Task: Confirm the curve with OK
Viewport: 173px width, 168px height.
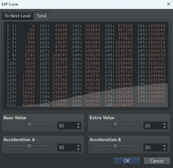Action: pos(127,161)
